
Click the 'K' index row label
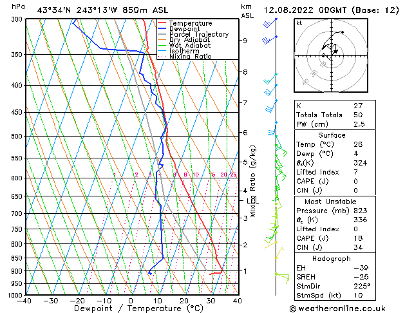pyautogui.click(x=299, y=106)
